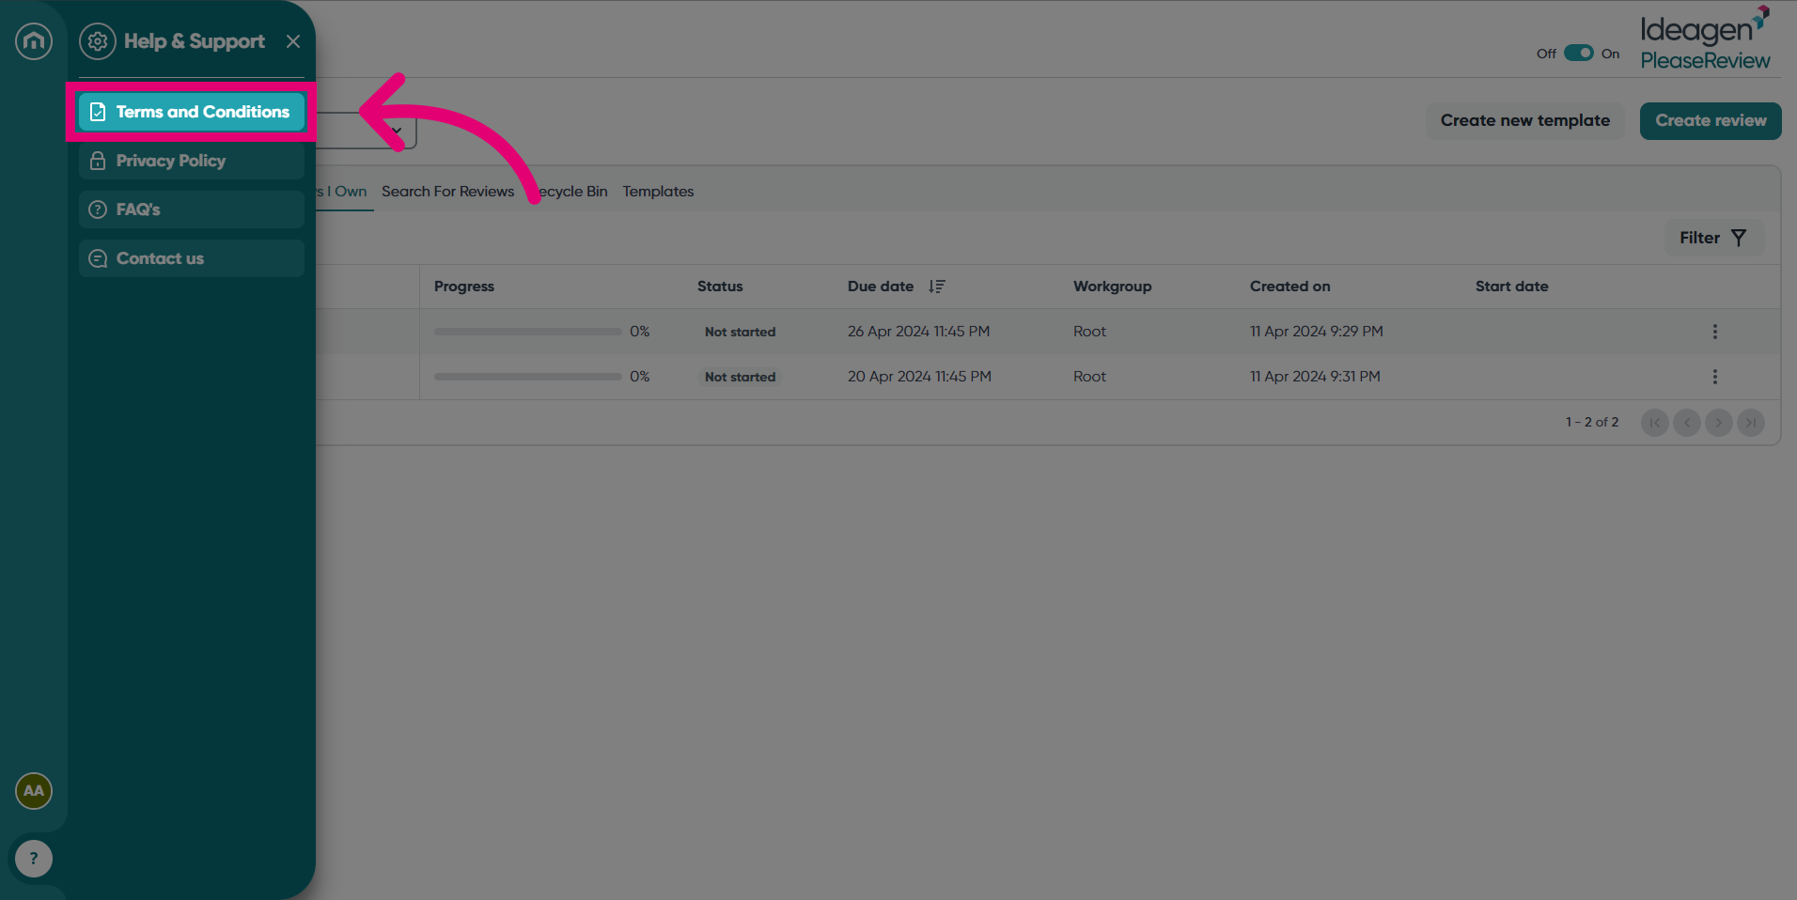Click the Help & Support gear icon
Viewport: 1797px width, 900px height.
98,41
